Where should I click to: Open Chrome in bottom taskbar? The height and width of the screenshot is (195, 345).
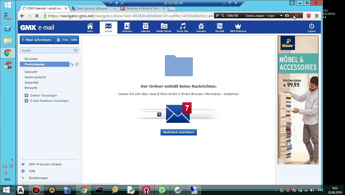84,190
